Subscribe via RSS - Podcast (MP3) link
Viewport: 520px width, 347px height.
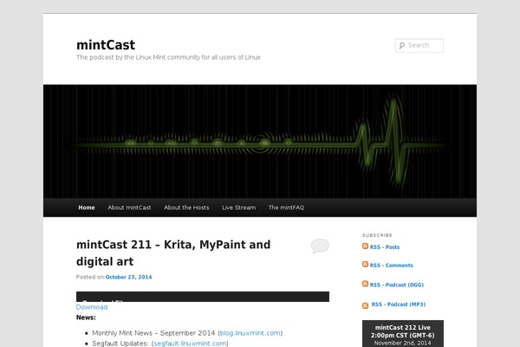[399, 304]
